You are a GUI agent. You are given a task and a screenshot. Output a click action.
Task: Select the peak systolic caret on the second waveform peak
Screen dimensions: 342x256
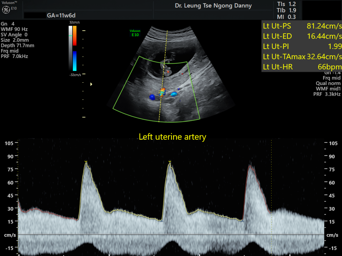click(170, 162)
